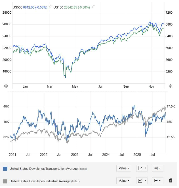Click the gray Industrial Average color swatch
Image resolution: width=179 pixels, height=188 pixels.
[x=5, y=181]
